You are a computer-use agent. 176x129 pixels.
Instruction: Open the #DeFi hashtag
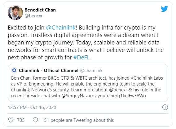tap(81, 58)
